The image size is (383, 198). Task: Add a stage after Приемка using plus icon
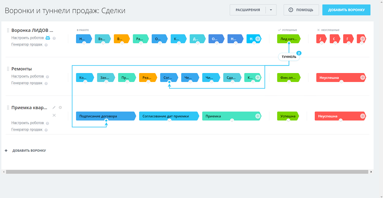(257, 116)
